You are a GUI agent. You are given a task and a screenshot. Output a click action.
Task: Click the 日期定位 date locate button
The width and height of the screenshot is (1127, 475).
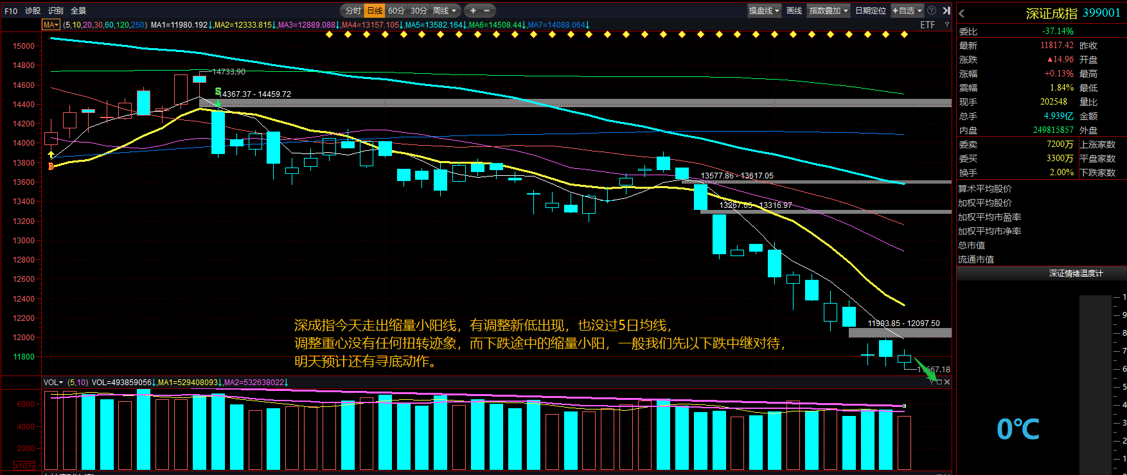pos(871,10)
